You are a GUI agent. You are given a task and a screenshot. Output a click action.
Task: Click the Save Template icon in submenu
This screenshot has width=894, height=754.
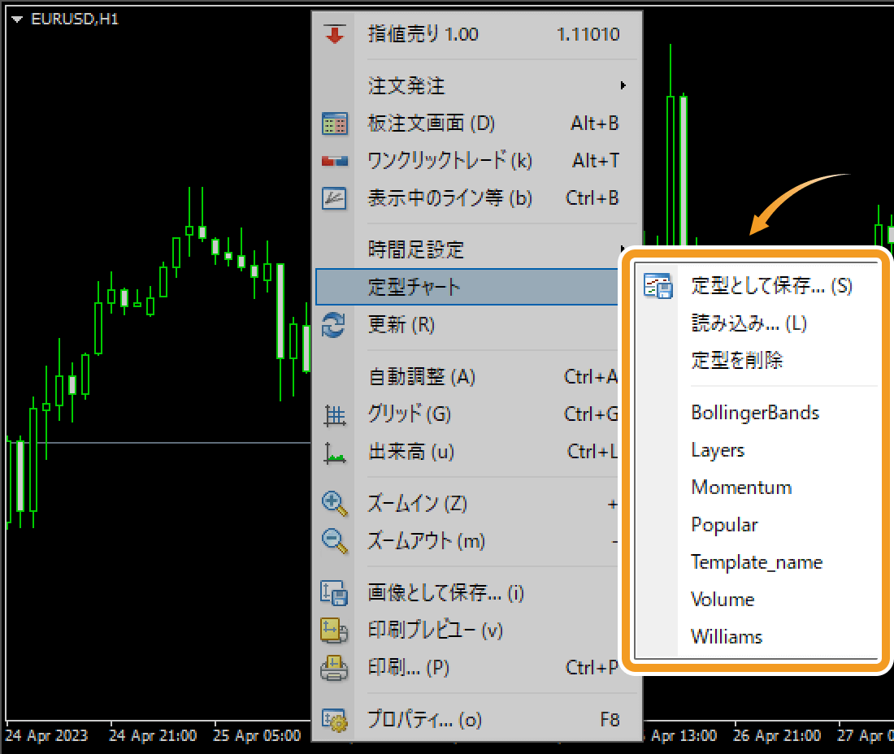click(658, 285)
